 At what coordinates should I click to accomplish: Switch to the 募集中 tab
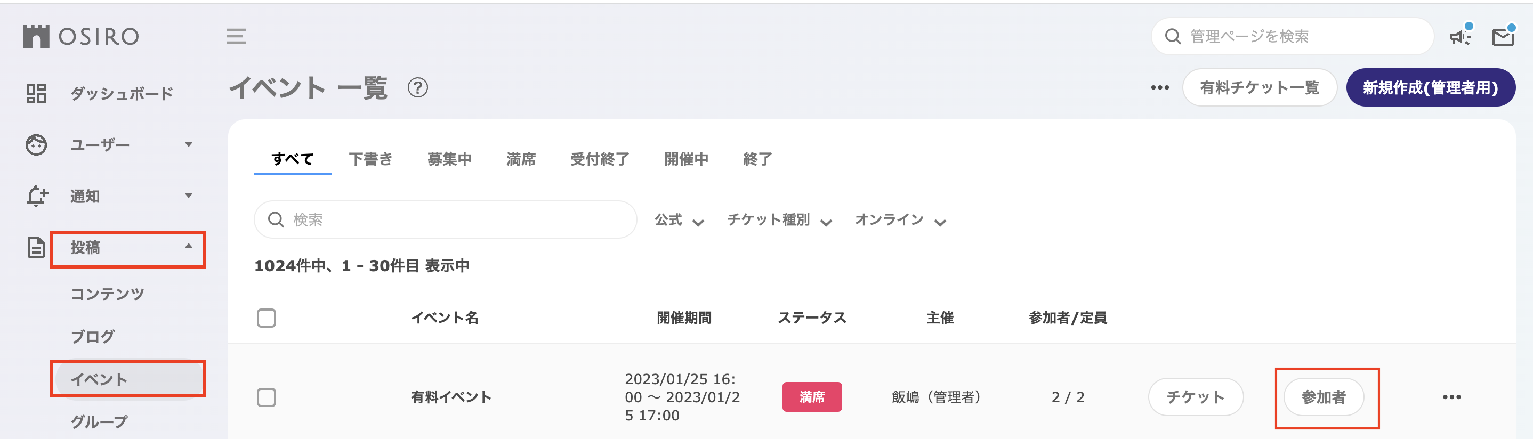449,159
